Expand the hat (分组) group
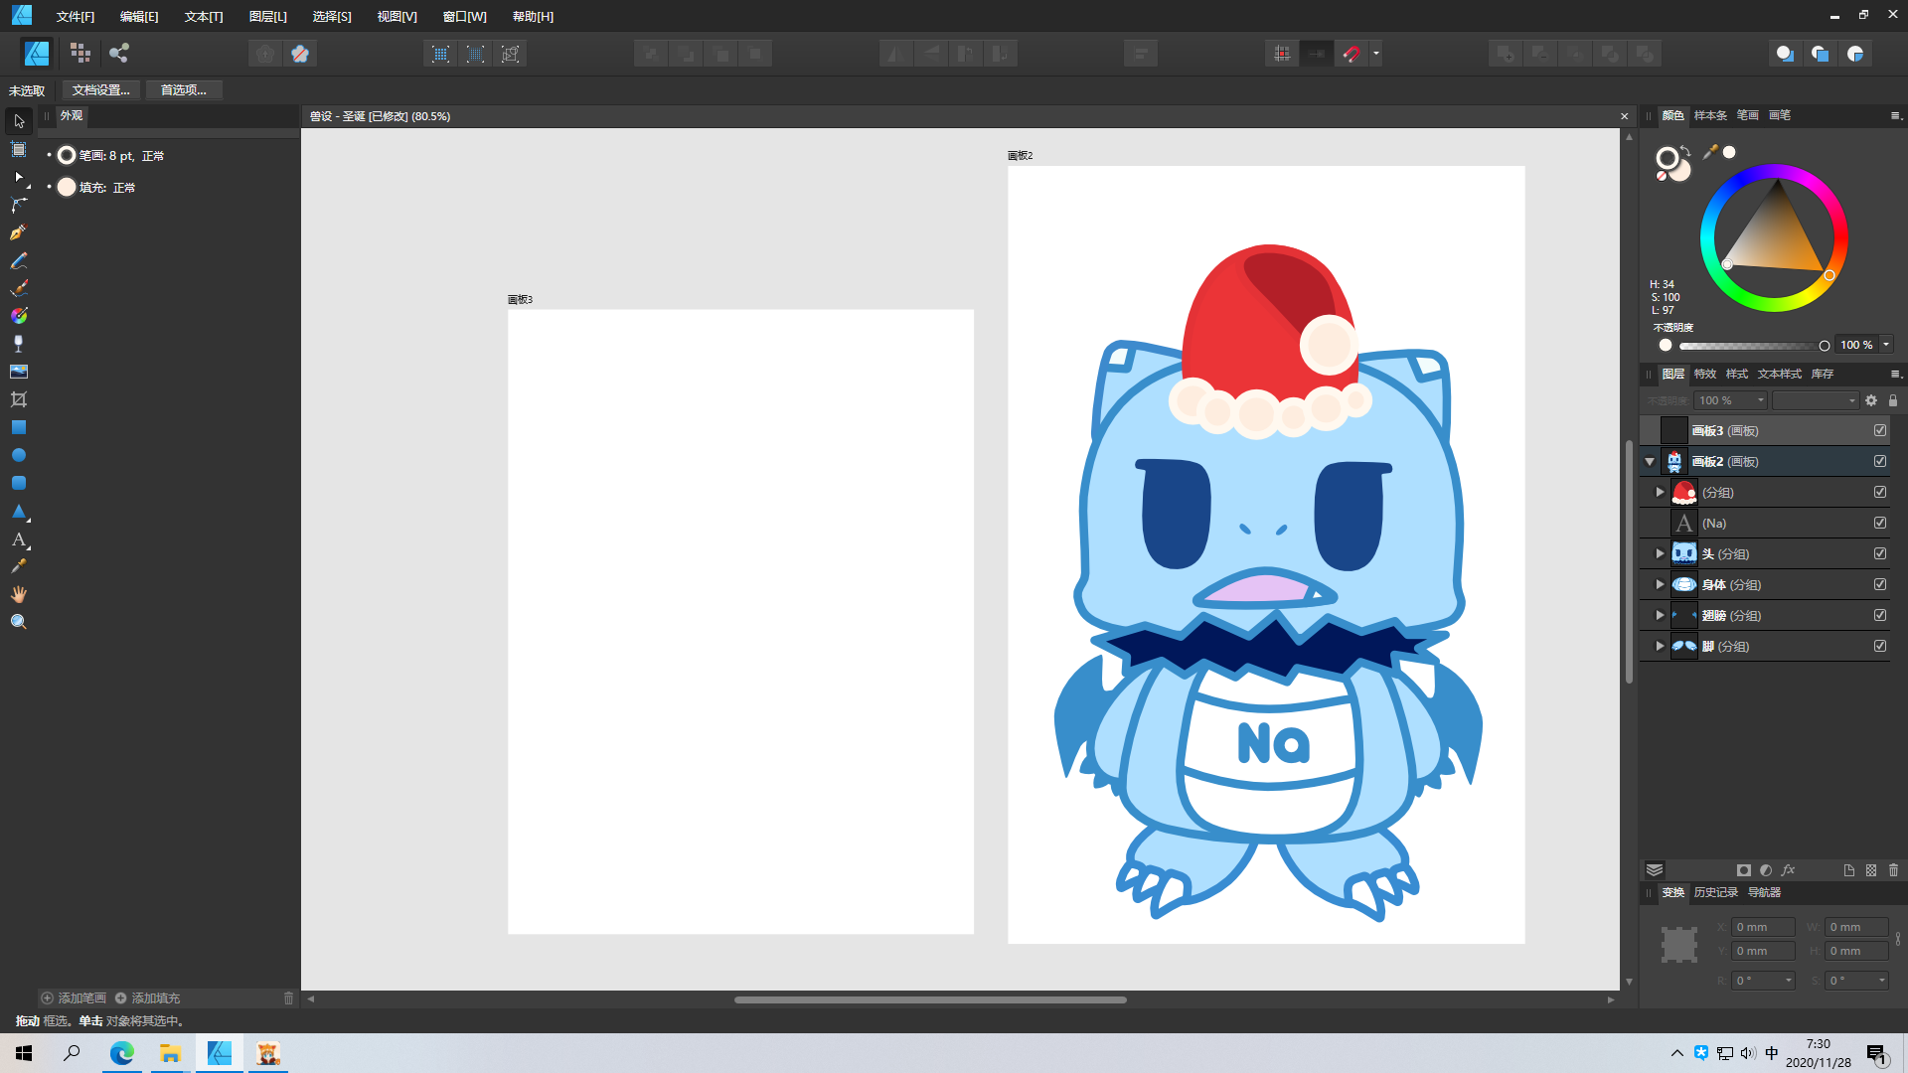The width and height of the screenshot is (1908, 1073). 1660,492
